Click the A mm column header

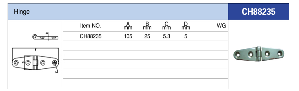pyautogui.click(x=128, y=26)
